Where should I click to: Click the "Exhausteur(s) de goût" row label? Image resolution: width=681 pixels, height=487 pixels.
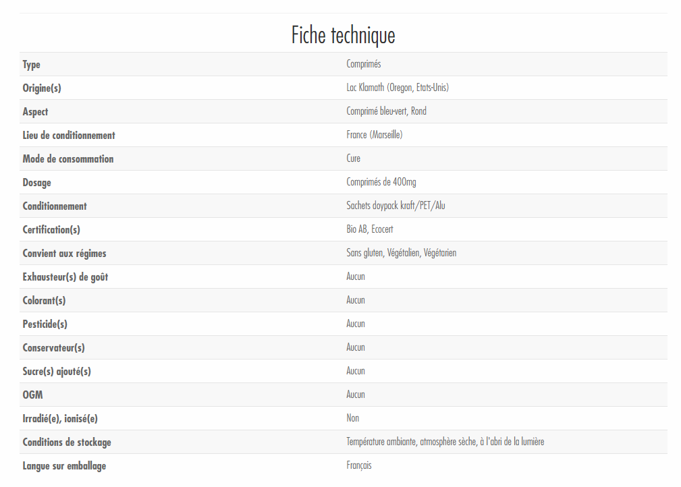(65, 277)
